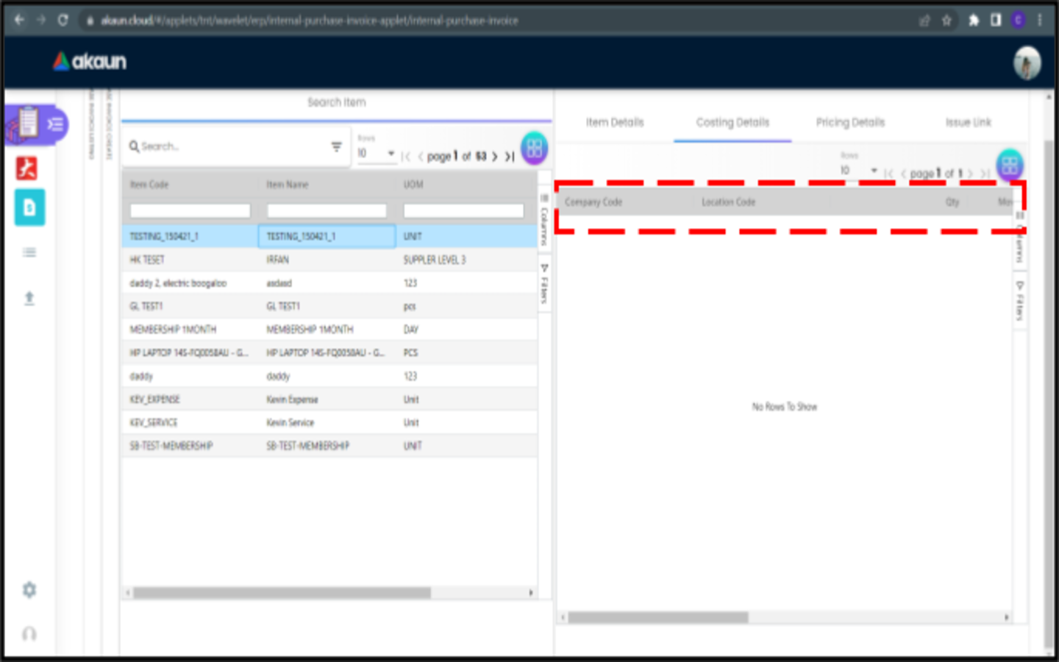This screenshot has width=1059, height=662.
Task: Click the filter icon in the search box
Action: coord(336,146)
